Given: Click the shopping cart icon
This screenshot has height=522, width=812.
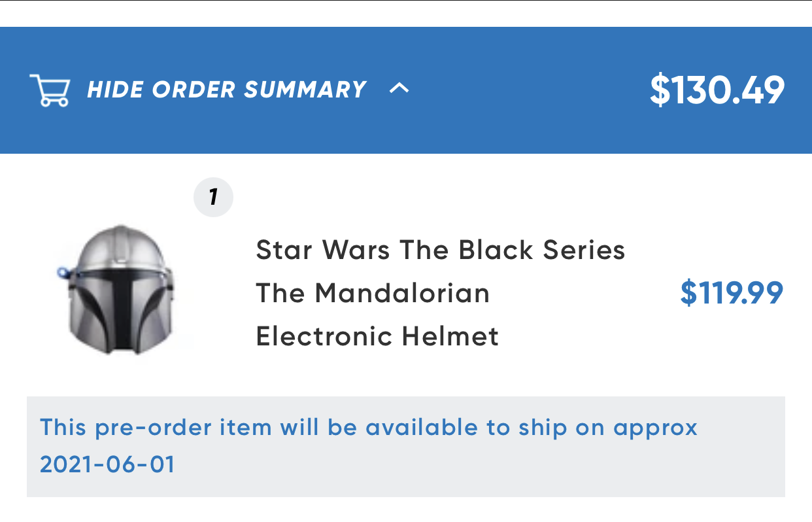Looking at the screenshot, I should point(50,90).
